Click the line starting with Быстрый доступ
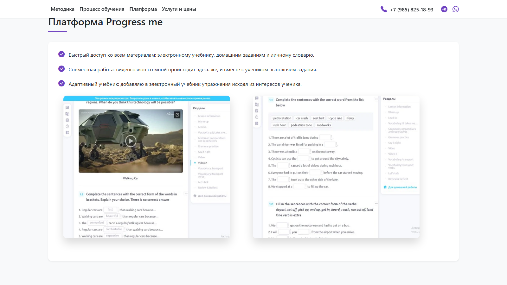 pos(191,55)
